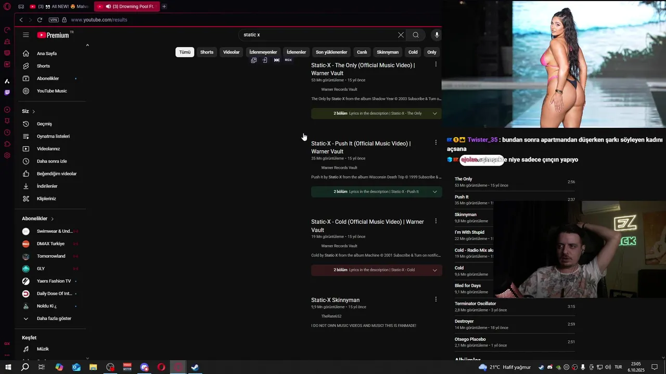Viewport: 666px width, 374px height.
Task: Play Terminator Oscillator in song list
Action: click(x=515, y=306)
